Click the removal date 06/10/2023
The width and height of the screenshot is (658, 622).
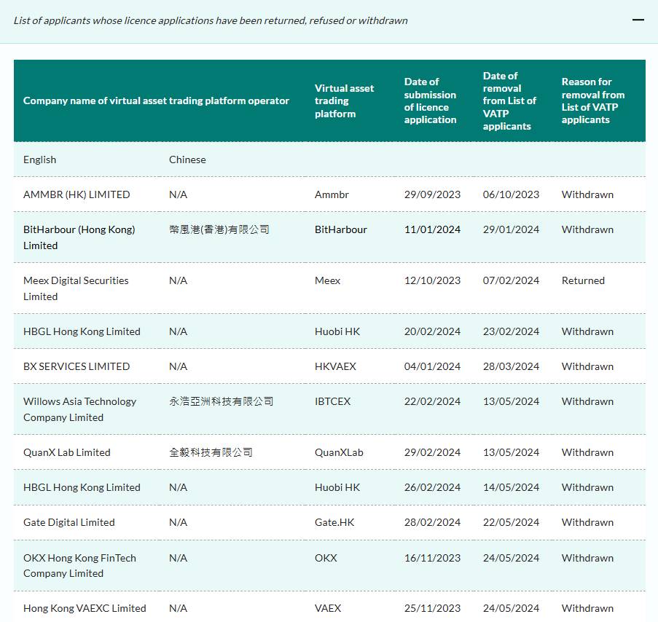point(511,194)
